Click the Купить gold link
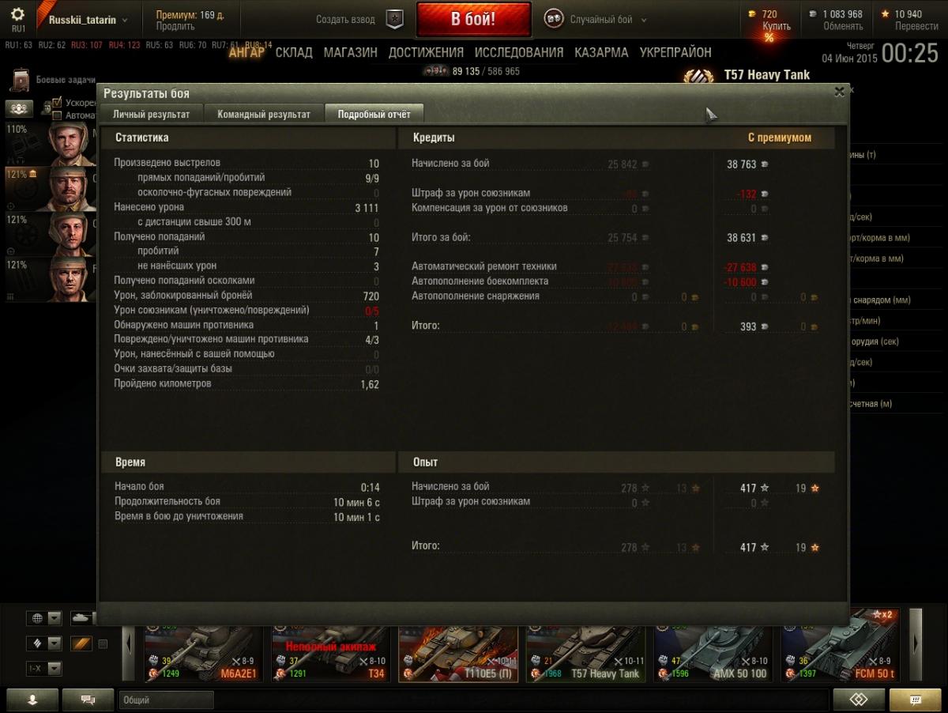This screenshot has height=713, width=948. click(x=777, y=26)
